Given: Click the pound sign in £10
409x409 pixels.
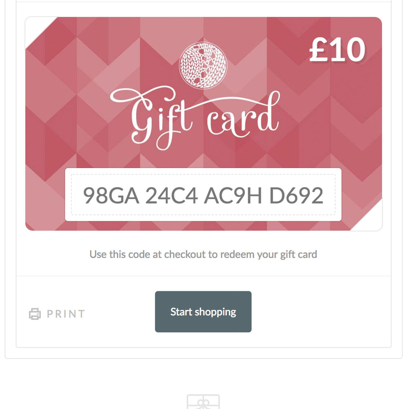Looking at the screenshot, I should coord(319,49).
